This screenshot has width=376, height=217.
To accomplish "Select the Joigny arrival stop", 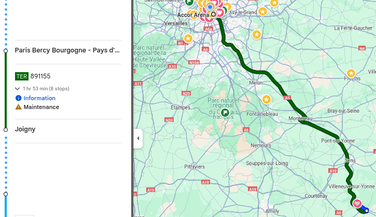I will [x=25, y=129].
